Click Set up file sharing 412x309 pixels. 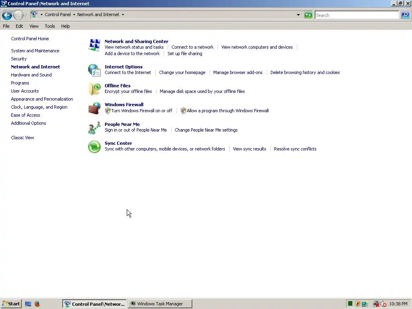185,54
